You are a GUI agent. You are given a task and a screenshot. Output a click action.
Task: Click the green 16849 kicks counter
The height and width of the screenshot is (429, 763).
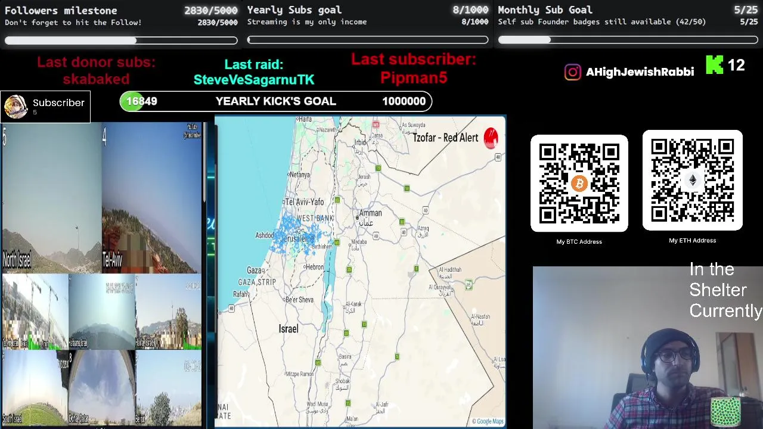point(141,101)
